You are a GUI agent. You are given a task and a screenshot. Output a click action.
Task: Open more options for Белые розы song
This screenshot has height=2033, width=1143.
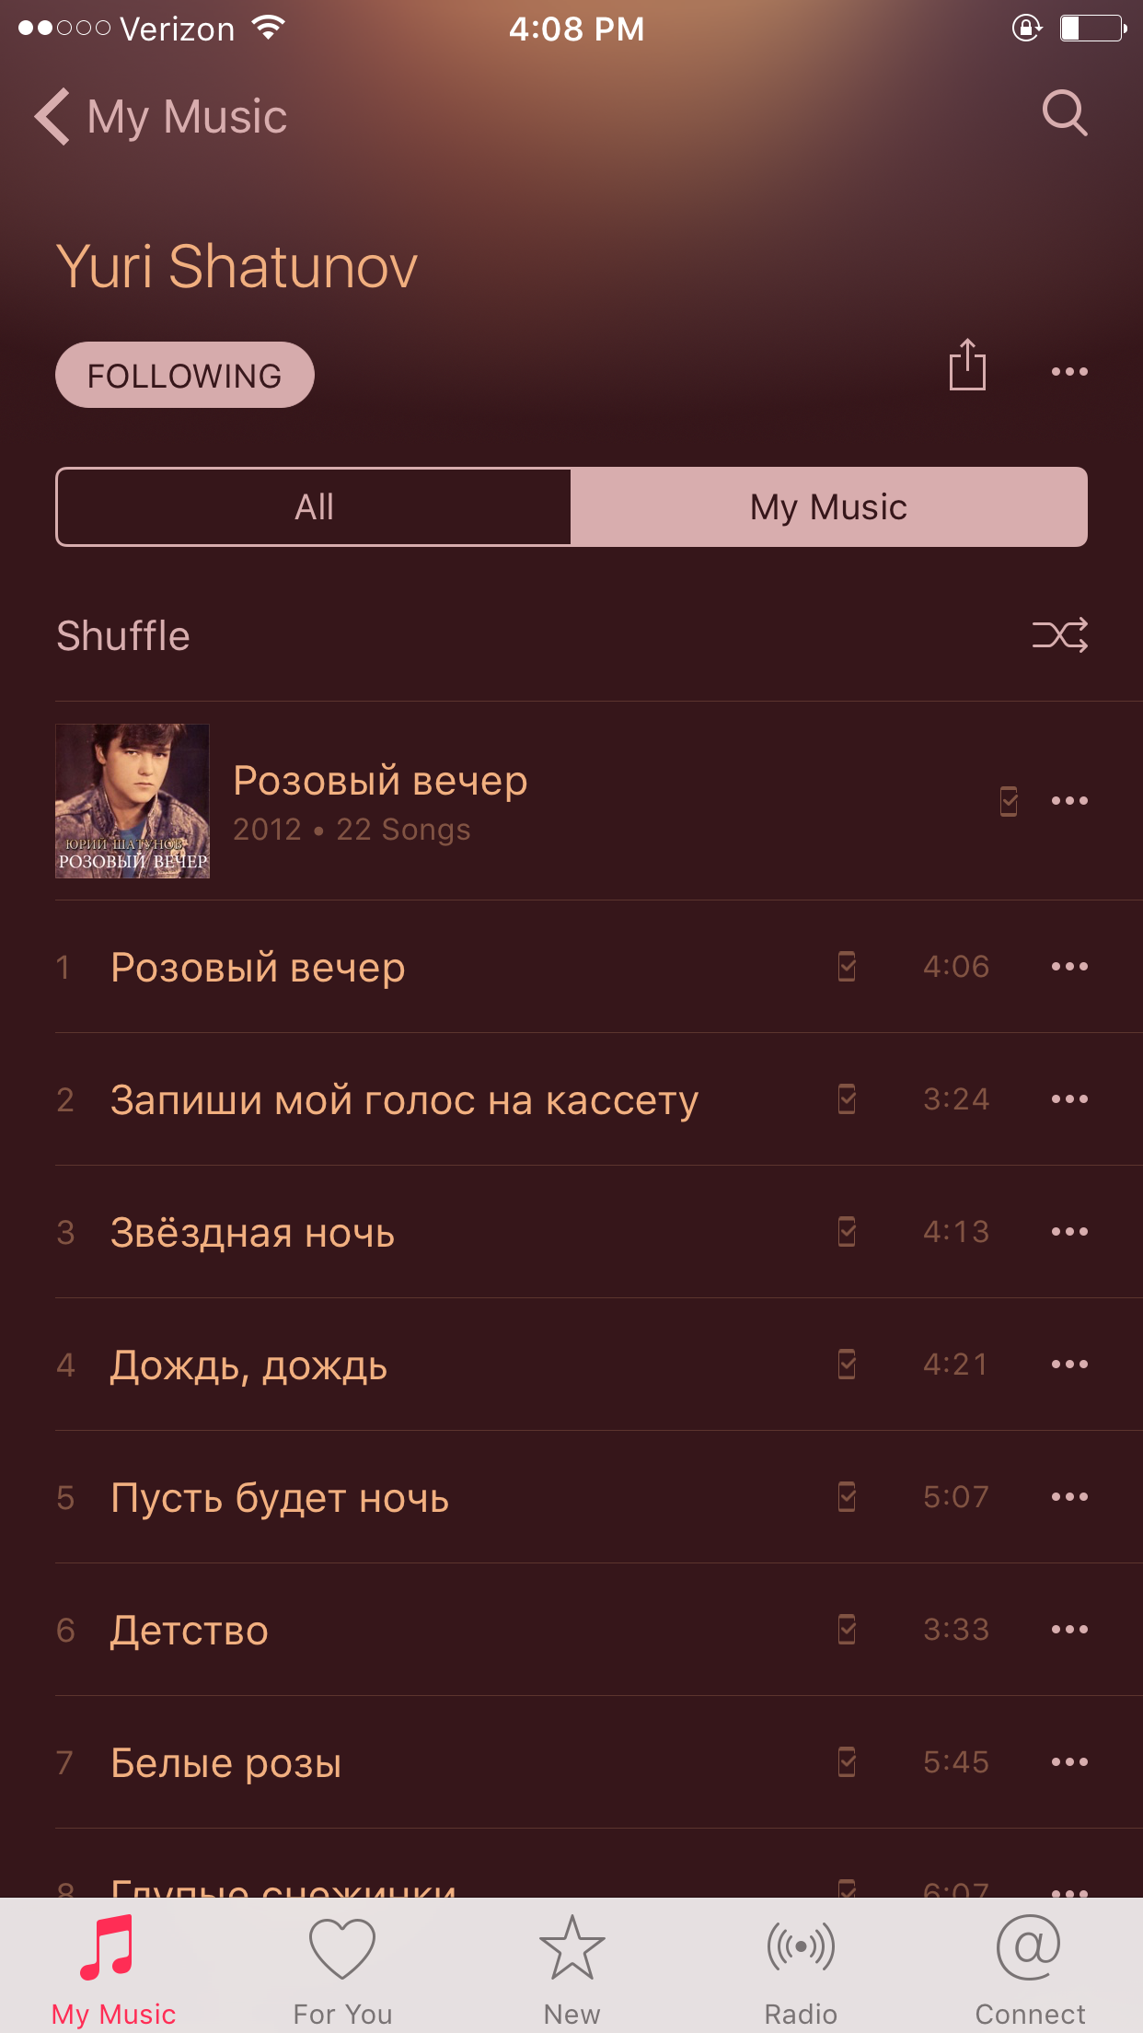pyautogui.click(x=1069, y=1761)
